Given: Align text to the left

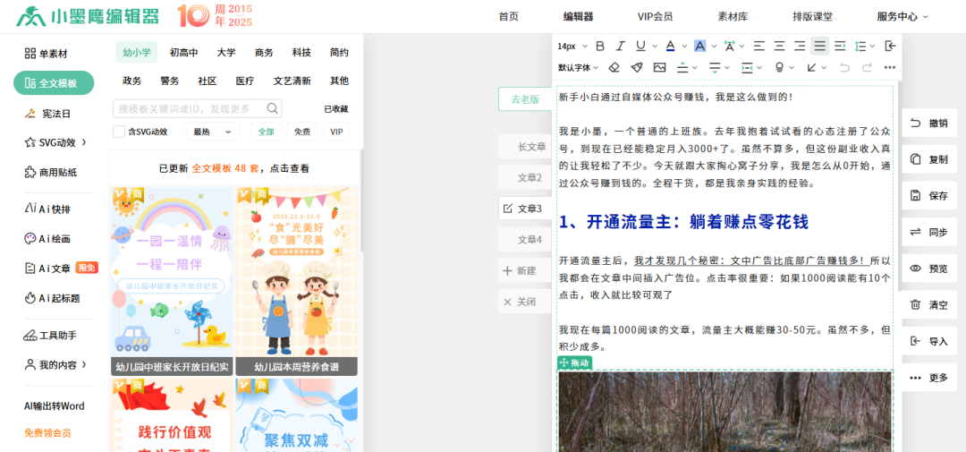Looking at the screenshot, I should point(759,46).
